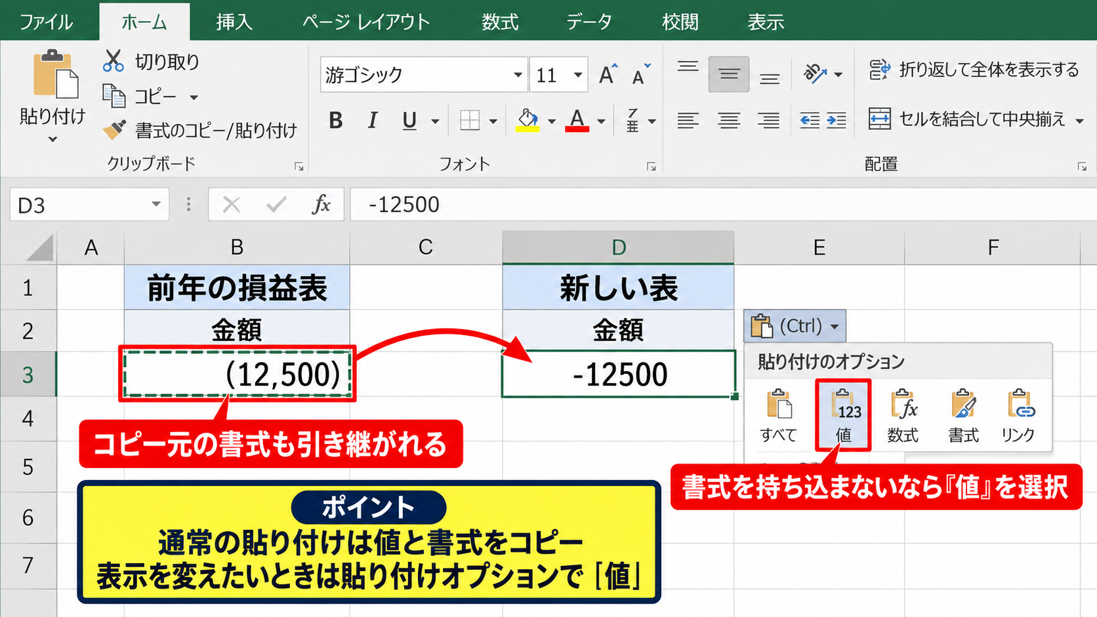Choose paste option リンク
1097x617 pixels.
[x=1019, y=416]
